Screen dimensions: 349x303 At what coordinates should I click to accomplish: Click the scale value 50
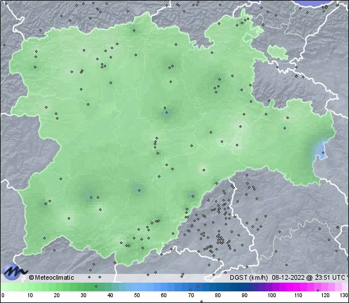[137, 295]
